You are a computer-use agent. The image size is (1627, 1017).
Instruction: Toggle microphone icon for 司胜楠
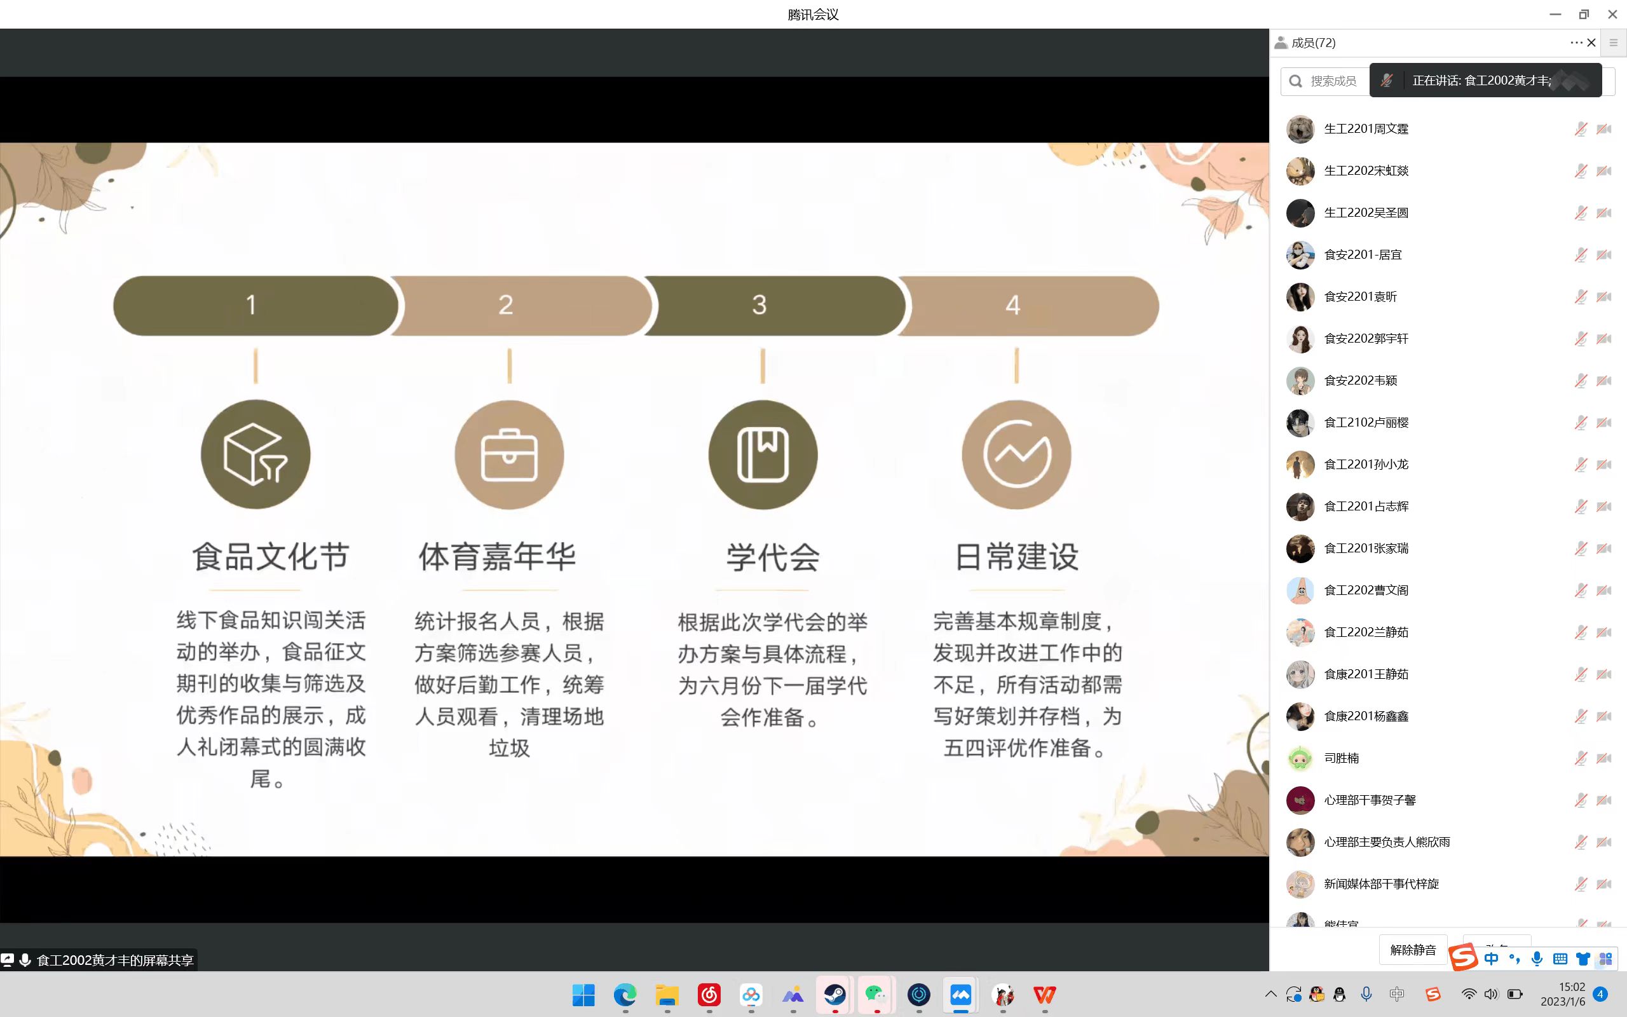pos(1581,759)
